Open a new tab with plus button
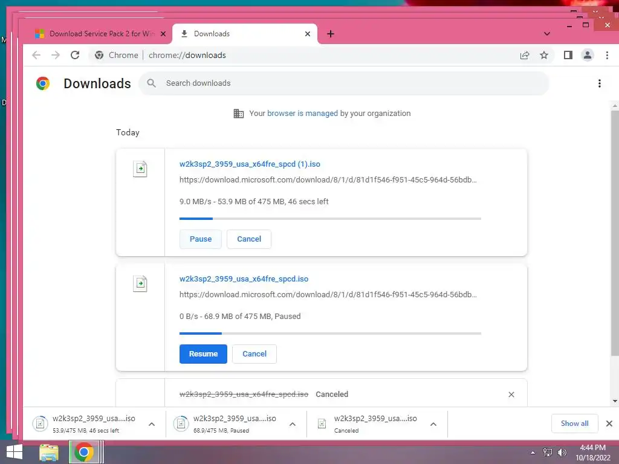This screenshot has height=464, width=619. point(331,34)
